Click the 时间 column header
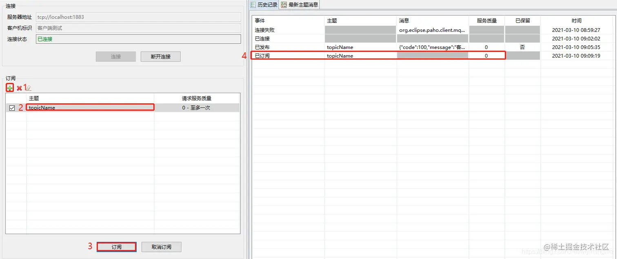The image size is (617, 259). [577, 20]
